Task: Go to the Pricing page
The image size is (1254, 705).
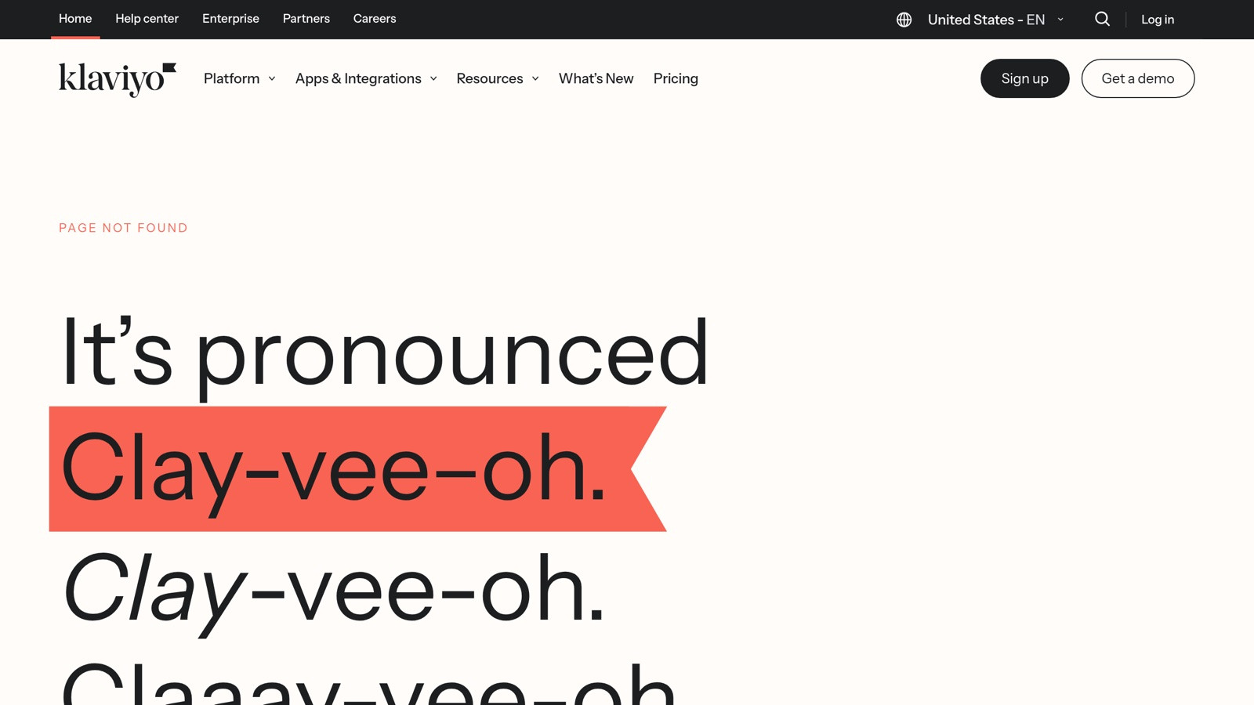Action: click(x=676, y=79)
